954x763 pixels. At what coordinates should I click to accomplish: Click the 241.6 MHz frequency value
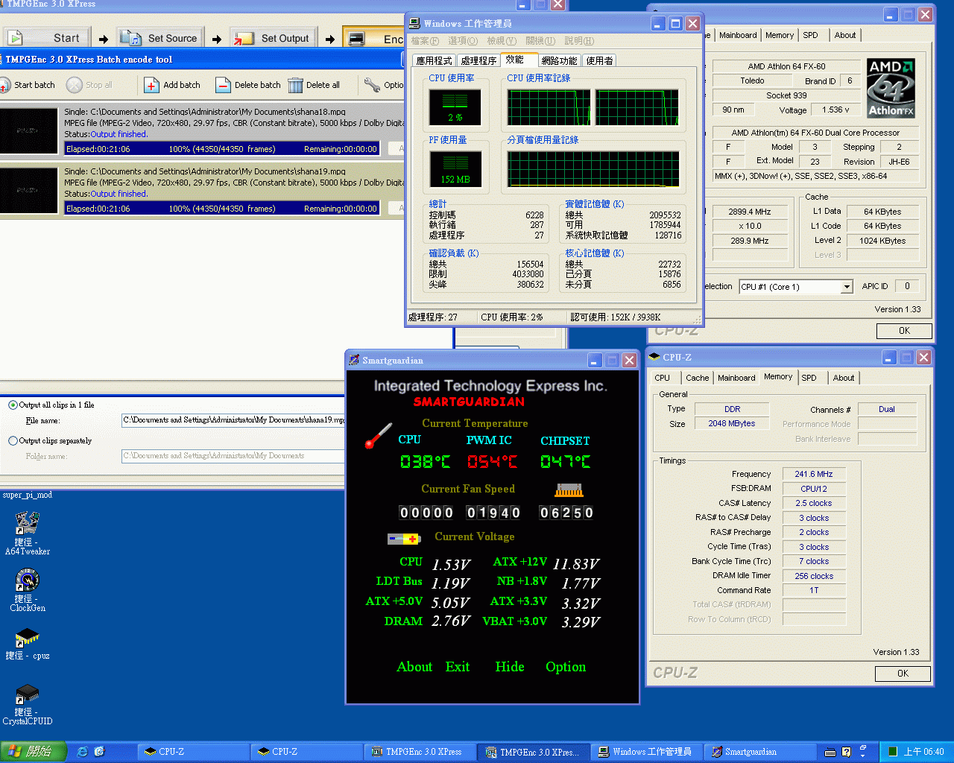pyautogui.click(x=814, y=474)
